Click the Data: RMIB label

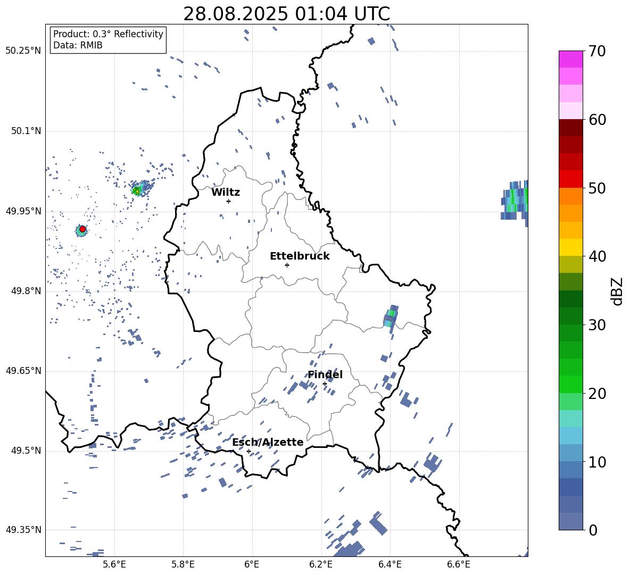[x=78, y=45]
